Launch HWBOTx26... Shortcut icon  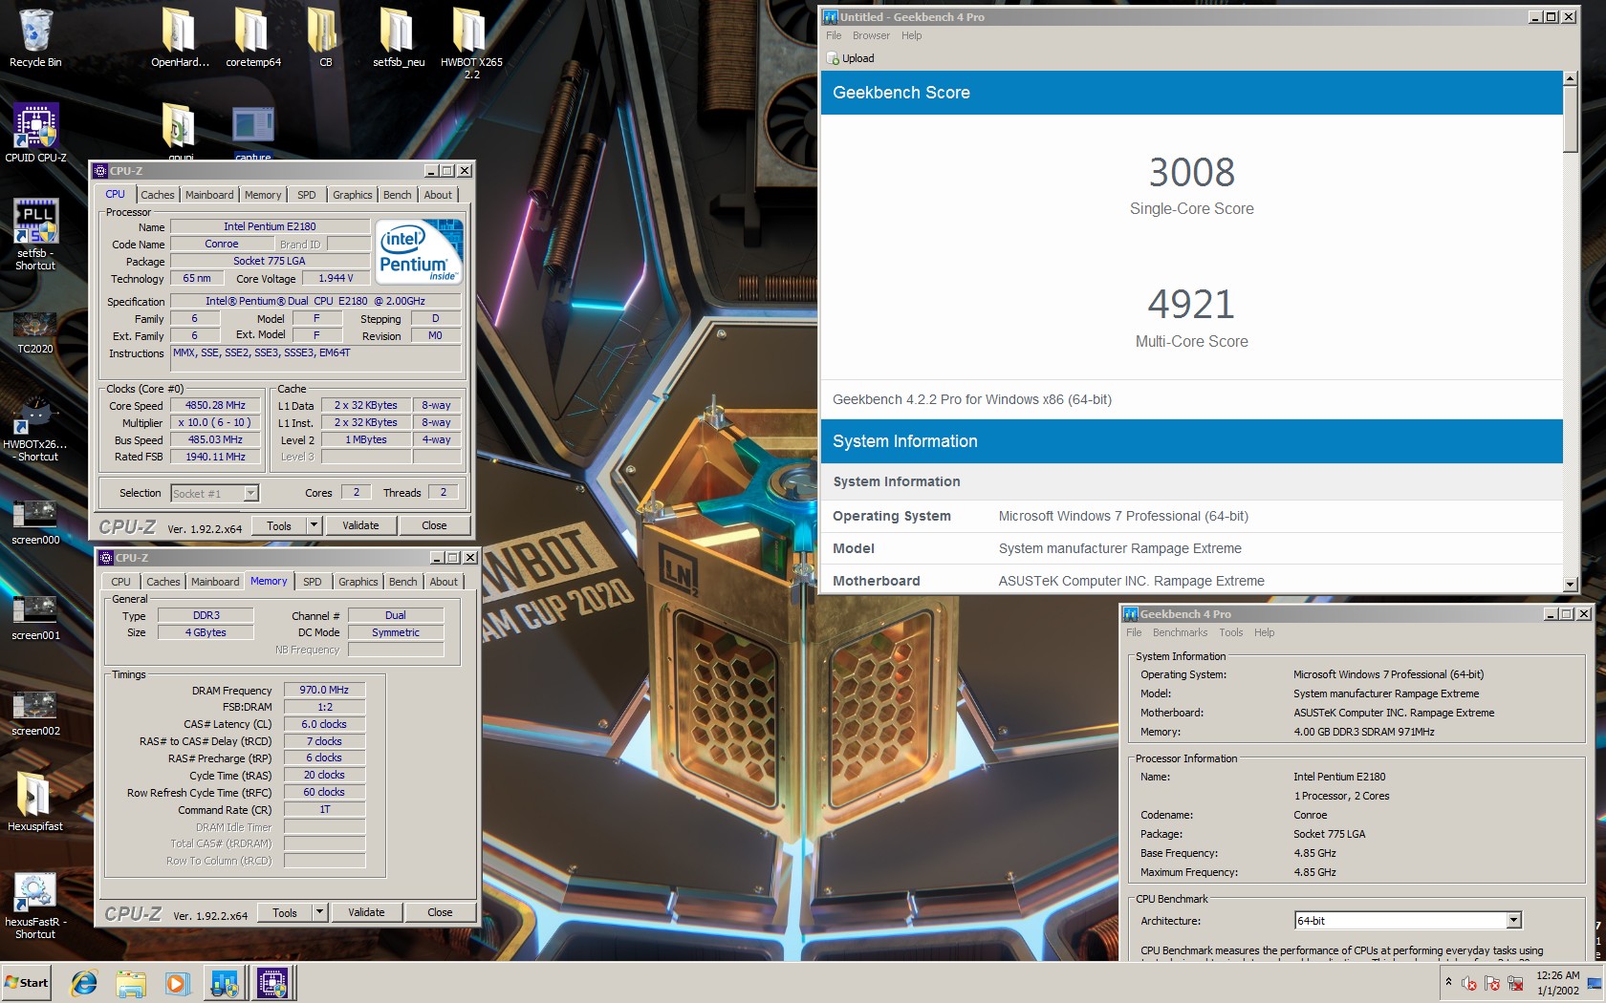(x=35, y=426)
